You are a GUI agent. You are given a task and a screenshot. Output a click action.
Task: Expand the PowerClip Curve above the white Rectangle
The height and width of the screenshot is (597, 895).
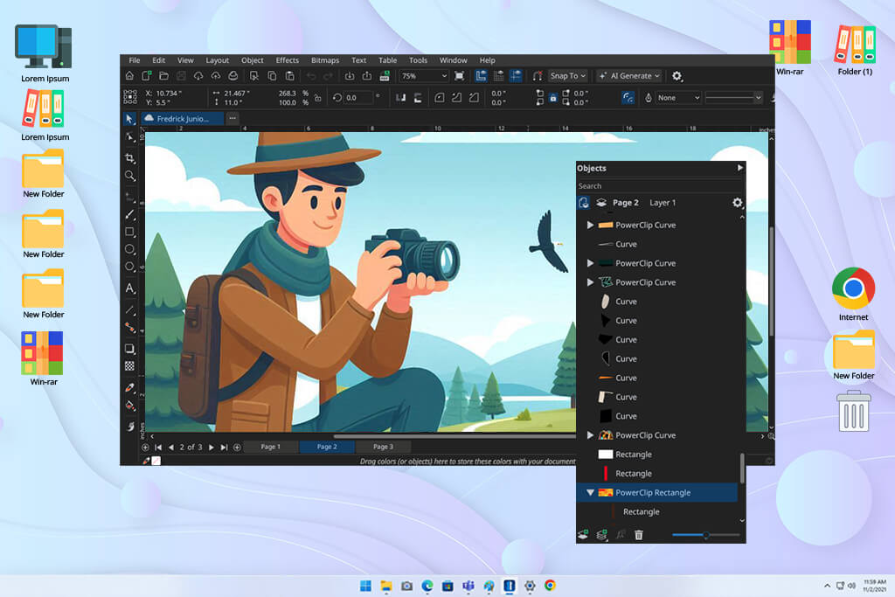[590, 435]
